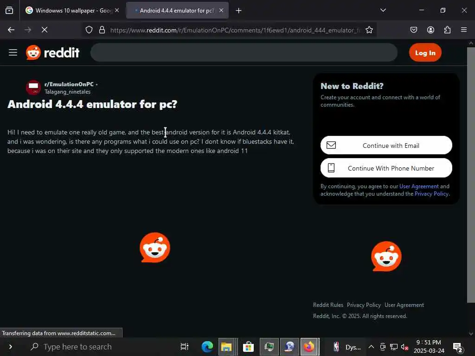
Task: Open network status tray icon
Action: (393, 347)
